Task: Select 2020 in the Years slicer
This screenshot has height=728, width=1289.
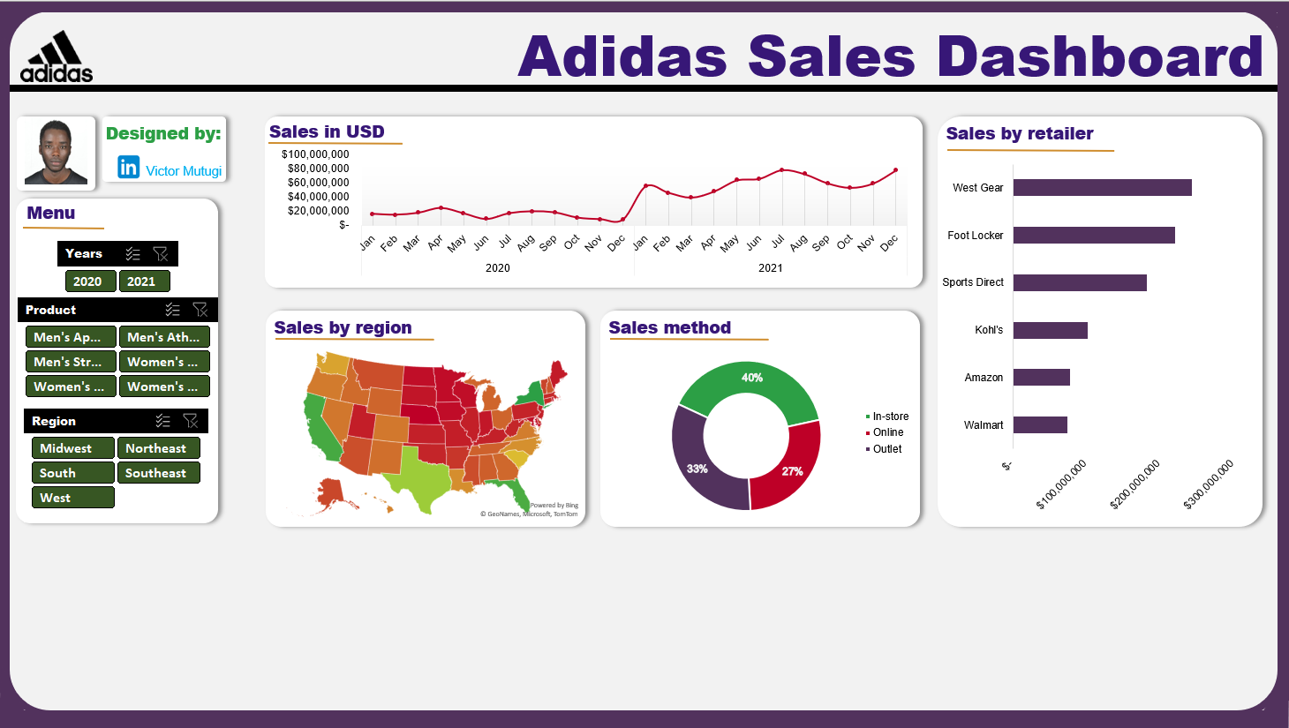Action: coord(90,281)
